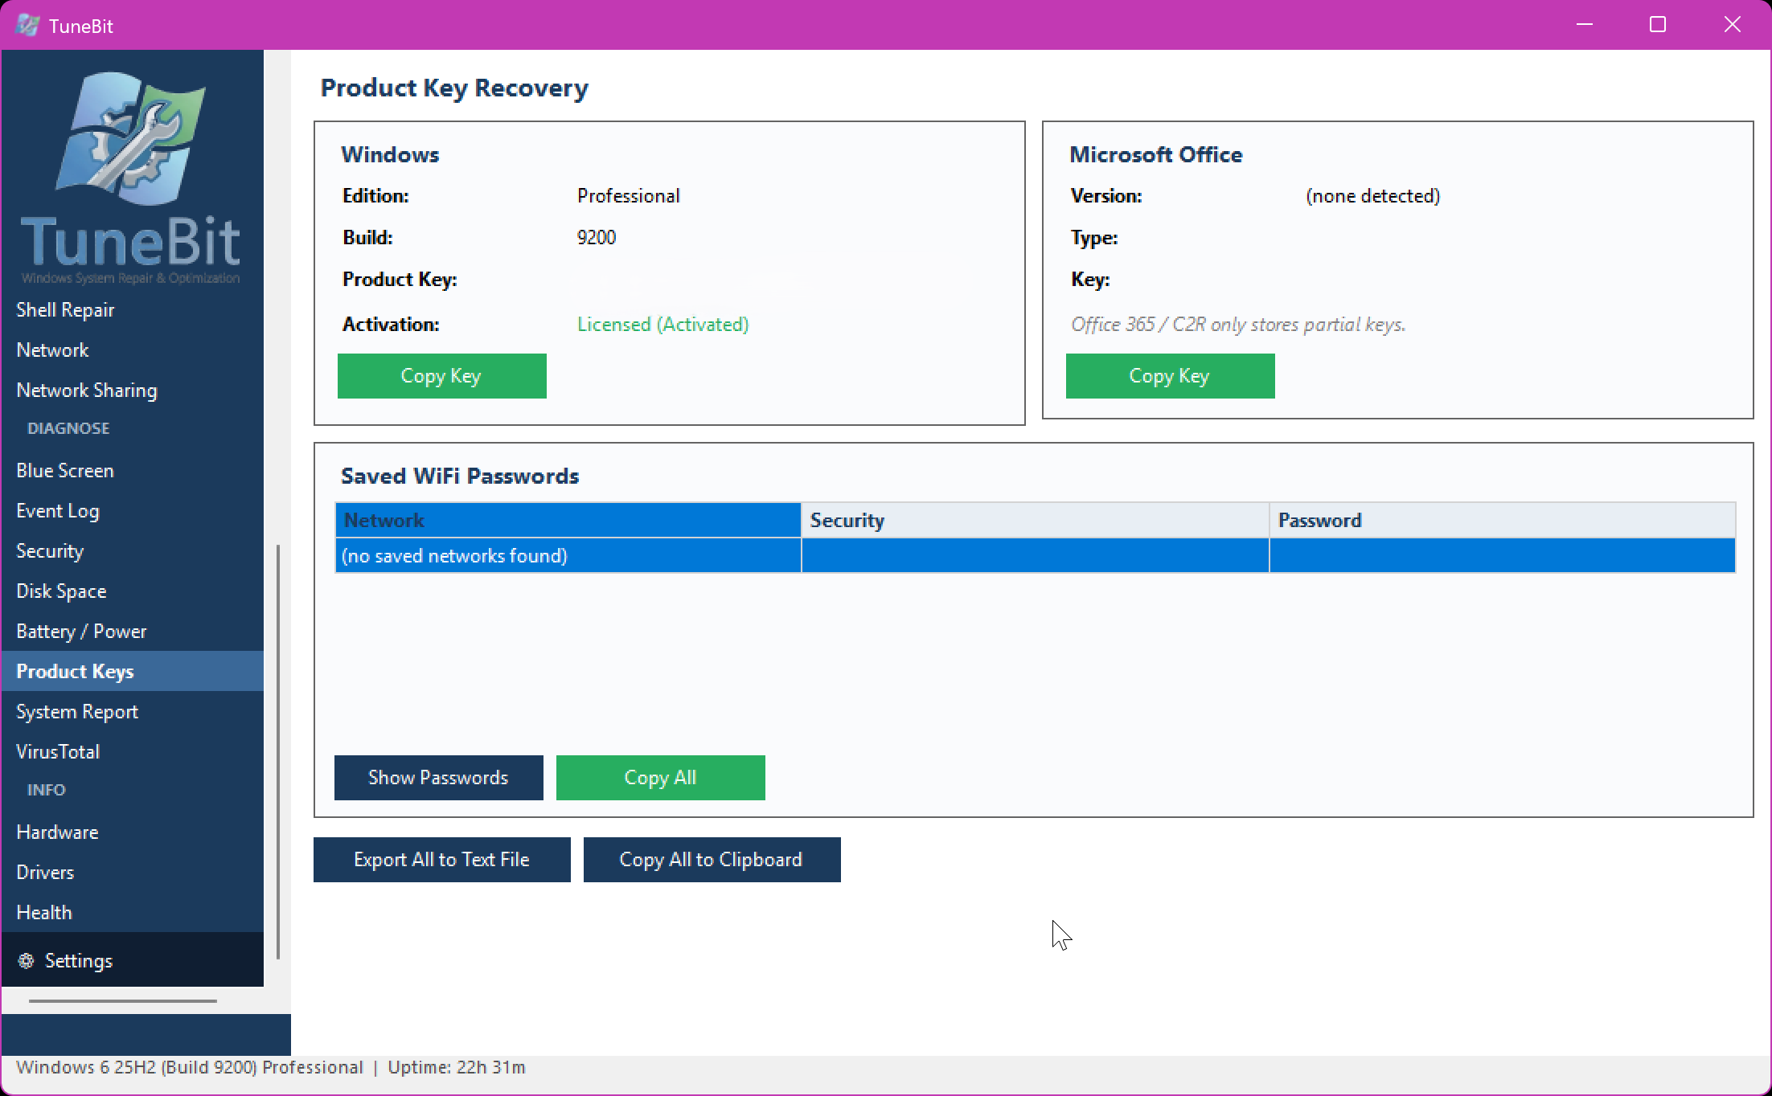Maximize the TuneBit window
The image size is (1772, 1096).
[1658, 25]
